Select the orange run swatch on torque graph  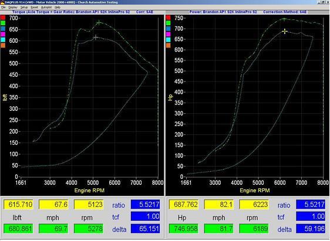coord(3,45)
